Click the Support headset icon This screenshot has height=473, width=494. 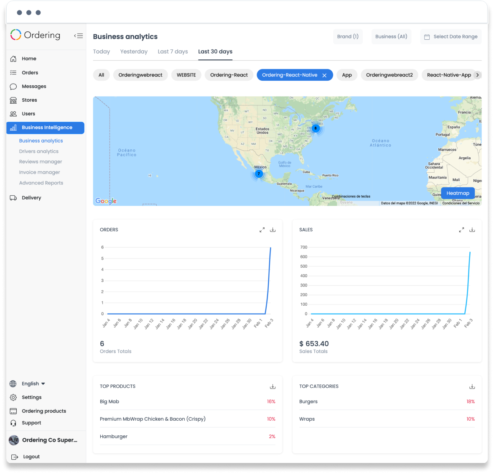click(13, 423)
